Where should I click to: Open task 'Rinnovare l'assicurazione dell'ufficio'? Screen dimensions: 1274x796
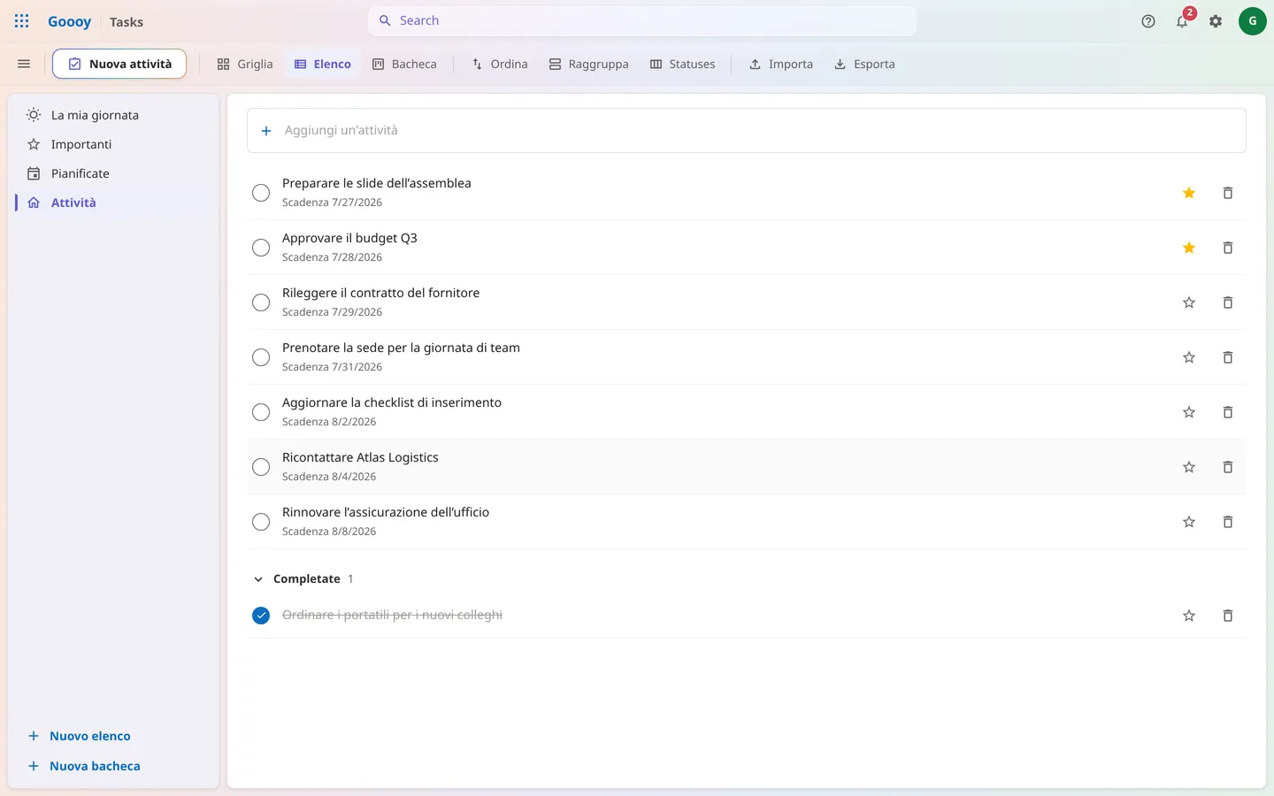coord(386,512)
